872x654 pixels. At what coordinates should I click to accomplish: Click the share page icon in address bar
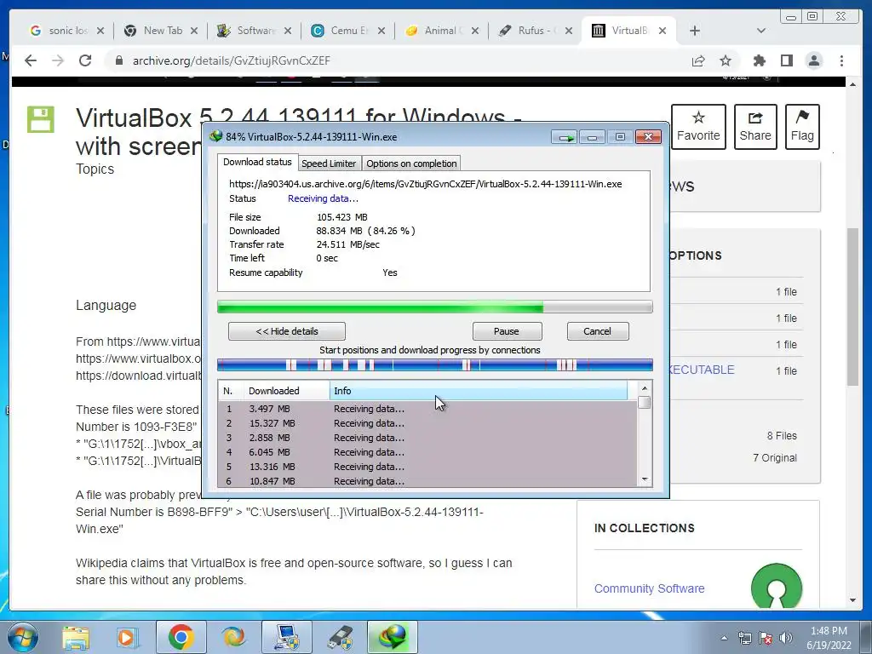click(698, 60)
